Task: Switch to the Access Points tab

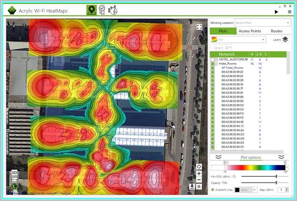Action: (x=250, y=31)
